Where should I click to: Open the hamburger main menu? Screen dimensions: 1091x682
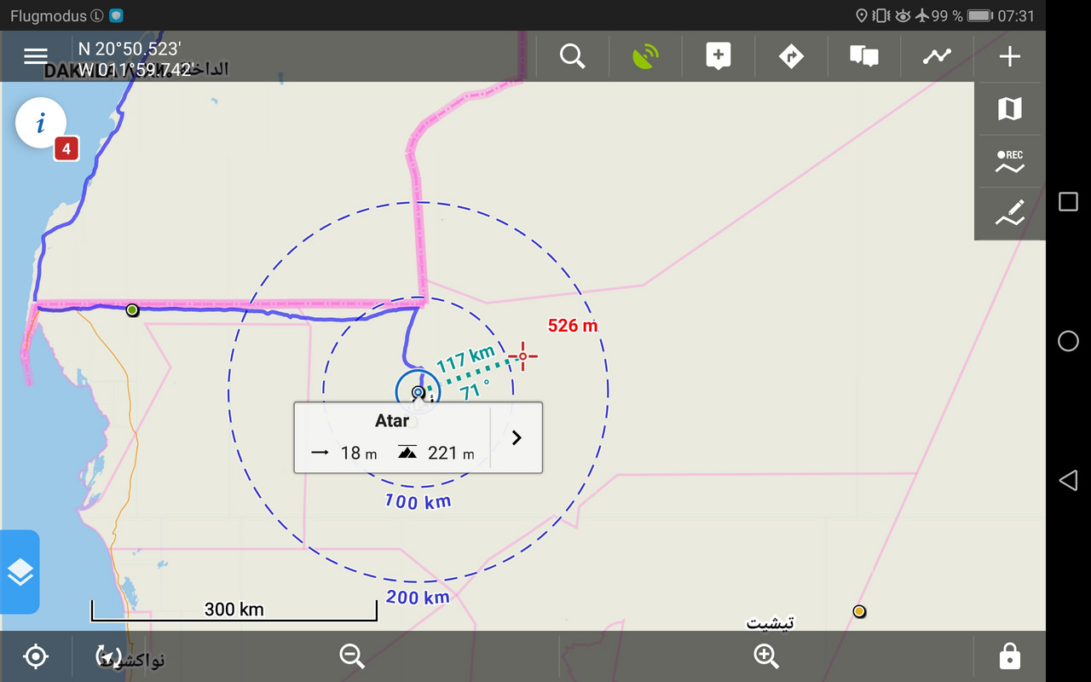36,56
